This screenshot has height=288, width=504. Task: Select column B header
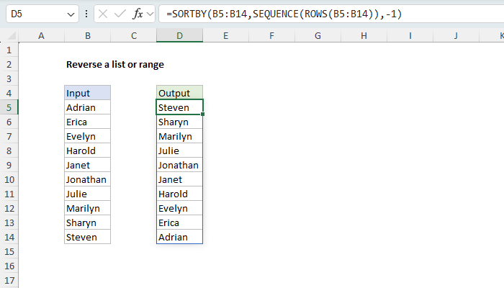[87, 36]
